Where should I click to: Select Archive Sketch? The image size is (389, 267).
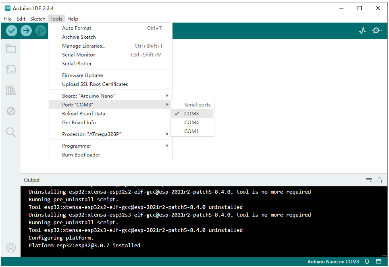pyautogui.click(x=110, y=37)
